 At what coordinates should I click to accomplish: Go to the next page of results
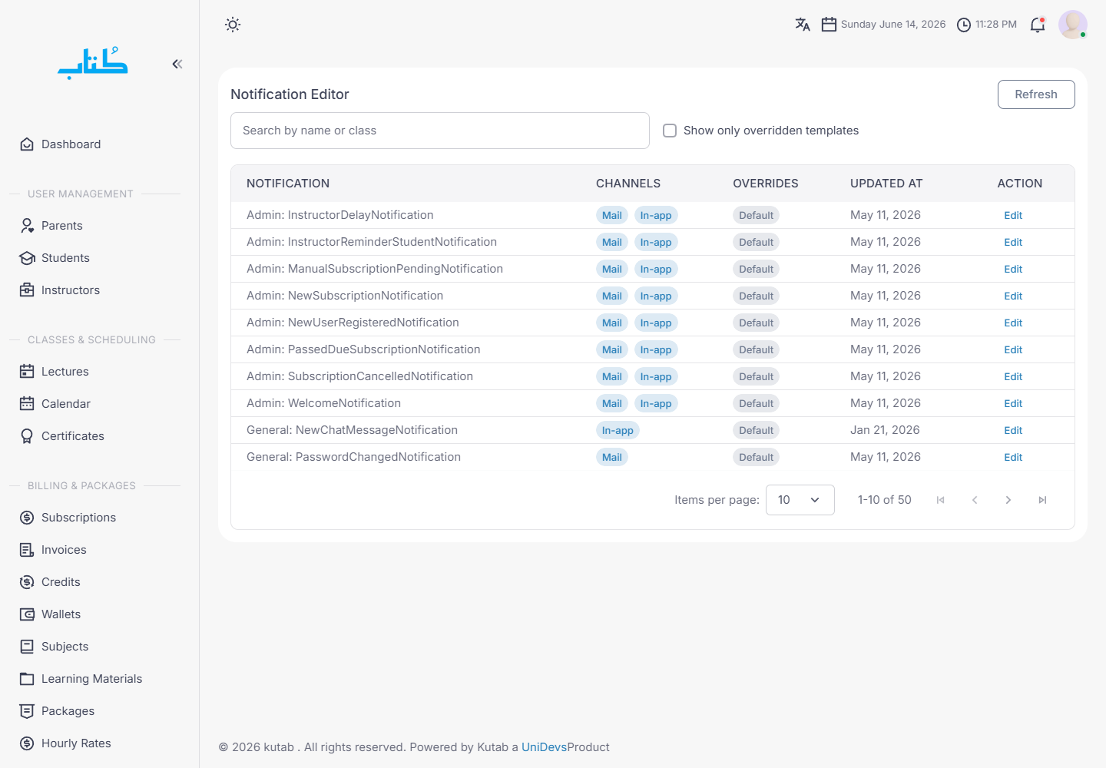(x=1008, y=500)
